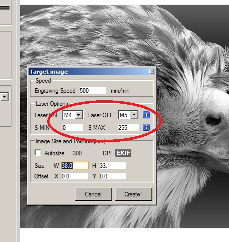Select the Size H height field
The image size is (229, 242).
tap(113, 165)
